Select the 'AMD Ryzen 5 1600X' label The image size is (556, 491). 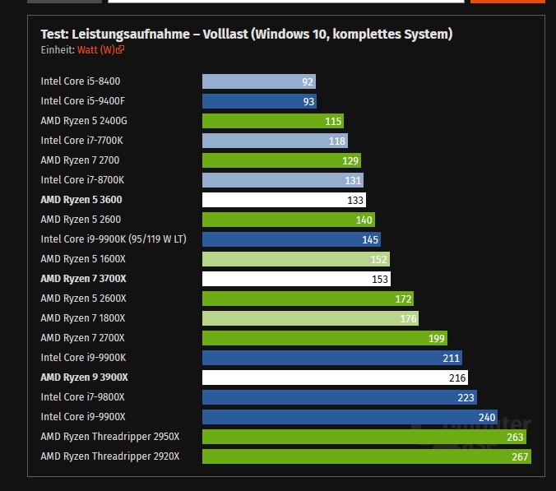(83, 259)
